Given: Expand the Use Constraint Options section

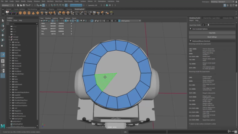Looking at the screenshot, I should pos(190,29).
